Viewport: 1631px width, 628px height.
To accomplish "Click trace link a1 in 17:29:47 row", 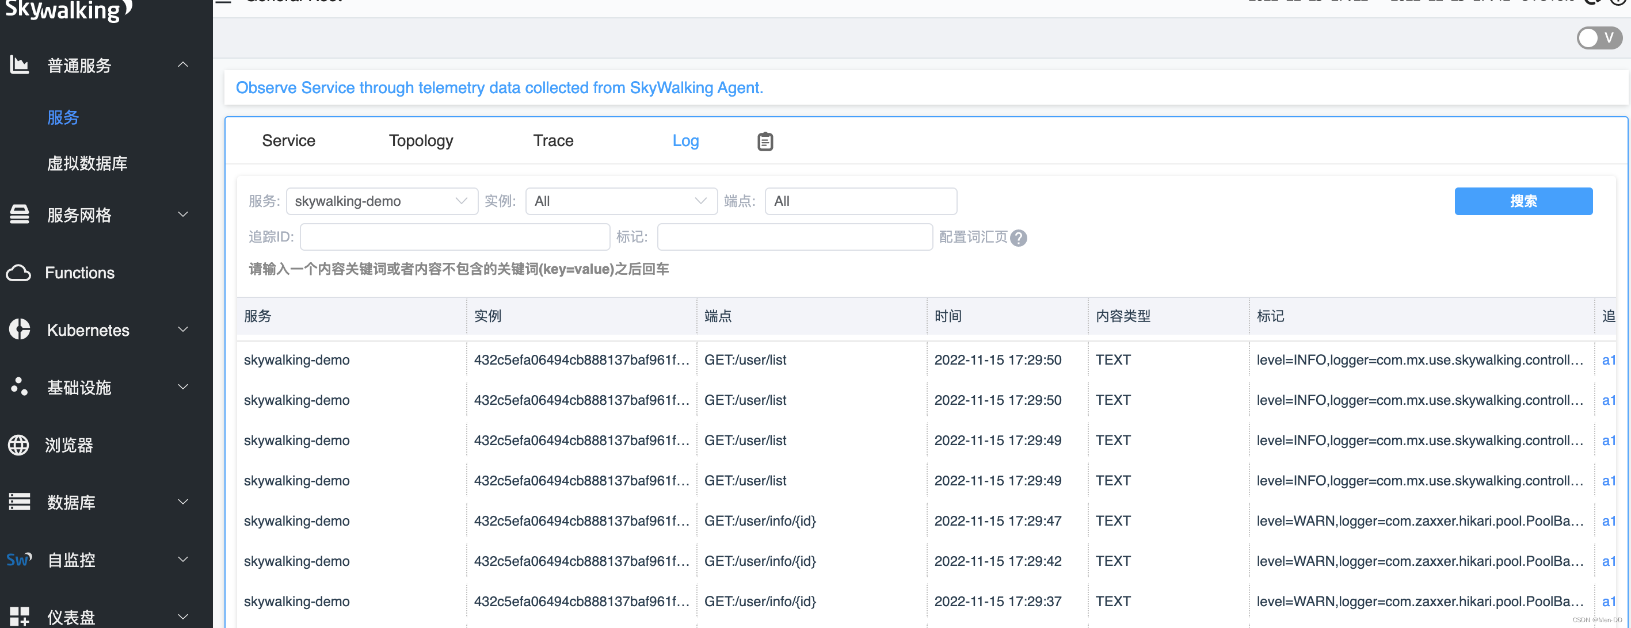I will (x=1608, y=520).
